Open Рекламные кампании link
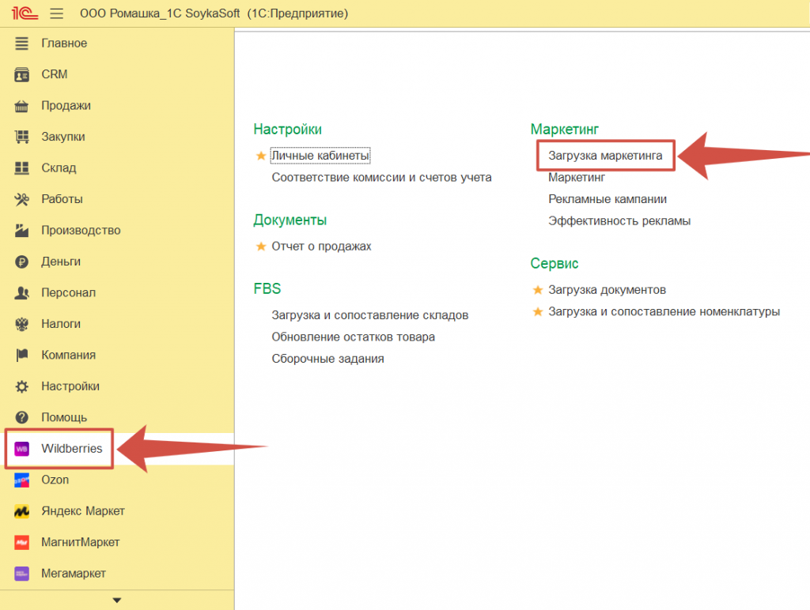 coord(607,199)
